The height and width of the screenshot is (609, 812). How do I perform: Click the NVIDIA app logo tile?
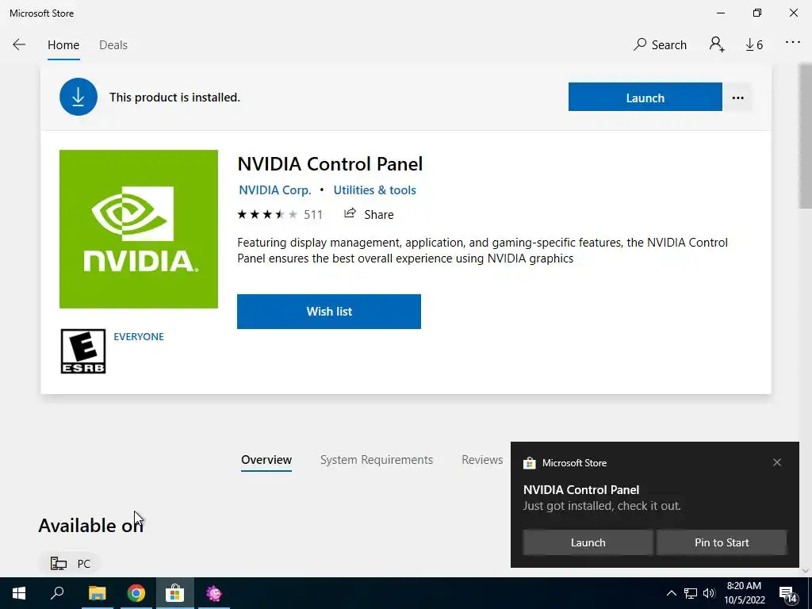pyautogui.click(x=138, y=229)
